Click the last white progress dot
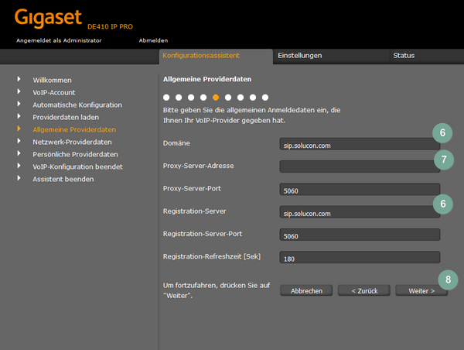 pyautogui.click(x=265, y=98)
